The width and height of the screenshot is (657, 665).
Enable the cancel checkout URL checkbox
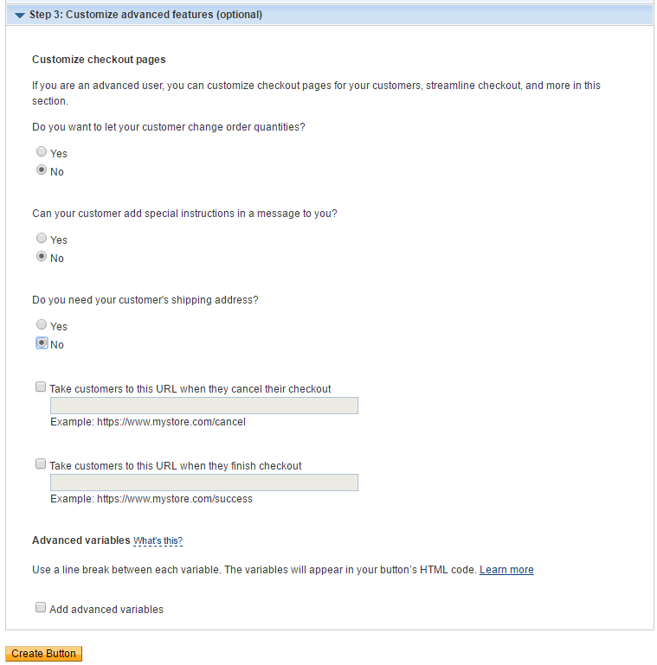[41, 387]
